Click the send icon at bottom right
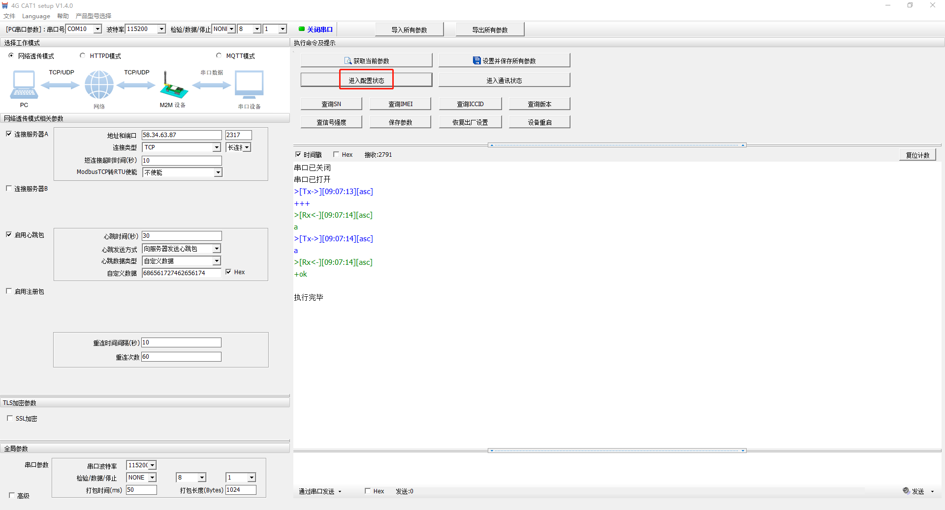945x510 pixels. tap(906, 491)
